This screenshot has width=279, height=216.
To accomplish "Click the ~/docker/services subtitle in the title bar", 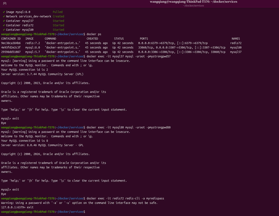I will (193, 6).
